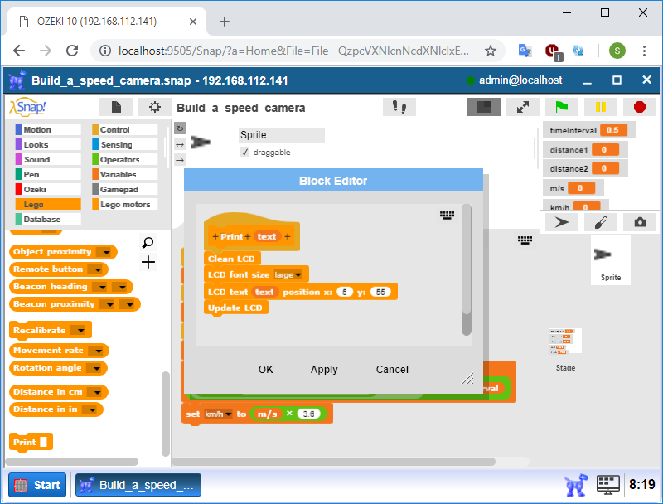Select the Sound category
Viewport: 663px width, 504px height.
pyautogui.click(x=48, y=159)
